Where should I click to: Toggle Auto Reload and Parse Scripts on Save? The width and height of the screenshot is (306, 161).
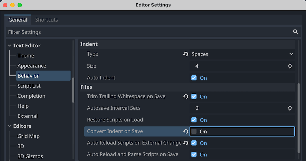tap(194, 155)
